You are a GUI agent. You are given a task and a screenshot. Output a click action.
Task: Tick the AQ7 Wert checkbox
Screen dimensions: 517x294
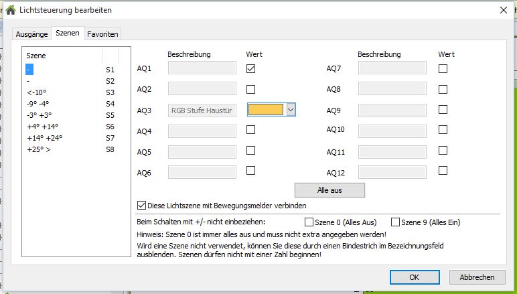point(443,68)
